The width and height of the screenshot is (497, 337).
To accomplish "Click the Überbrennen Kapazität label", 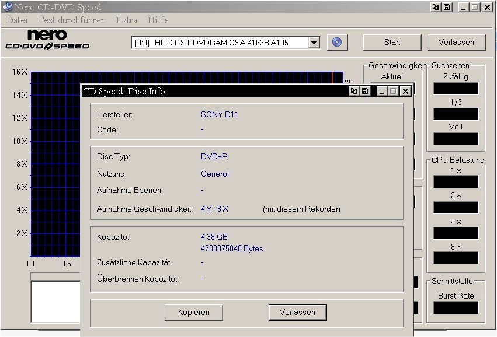I will pyautogui.click(x=138, y=279).
